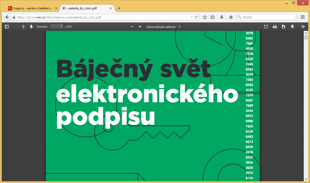Print the PDF document
The image size is (310, 183).
point(275,27)
